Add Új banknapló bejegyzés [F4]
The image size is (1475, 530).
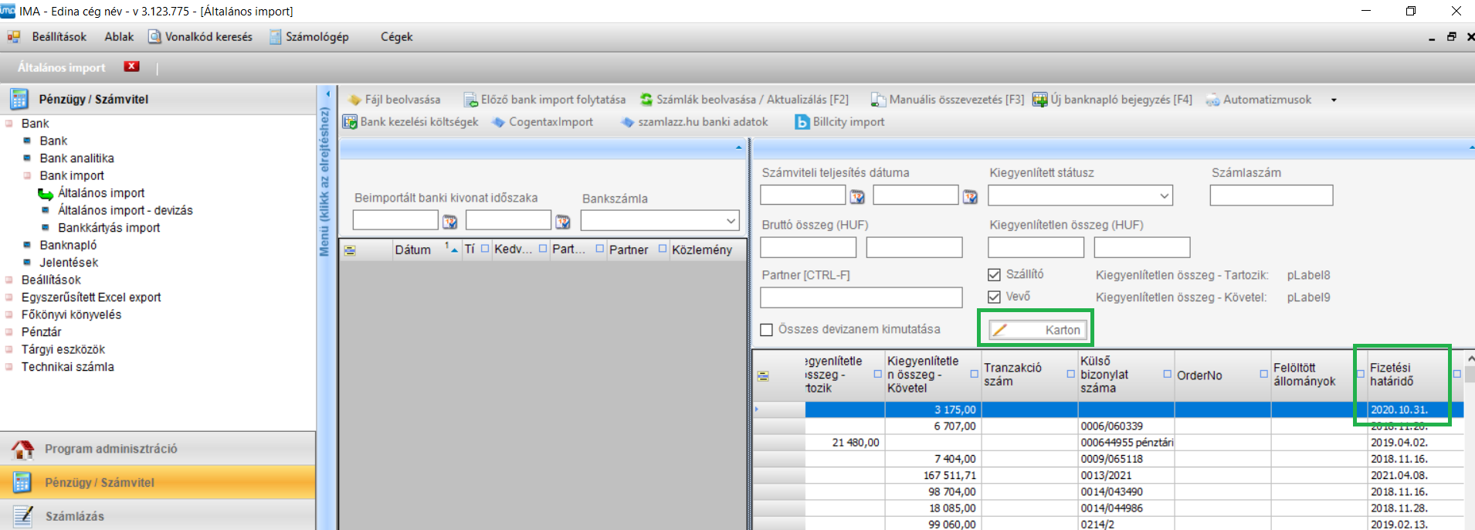coord(1039,100)
